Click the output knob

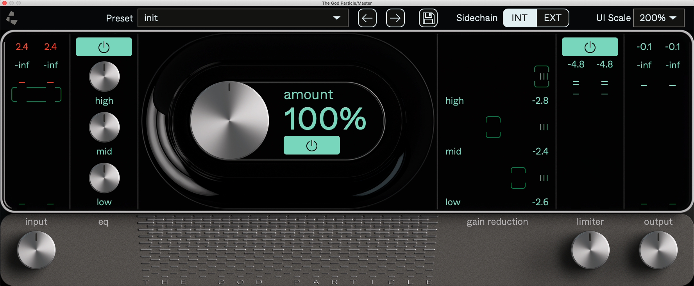click(x=658, y=250)
